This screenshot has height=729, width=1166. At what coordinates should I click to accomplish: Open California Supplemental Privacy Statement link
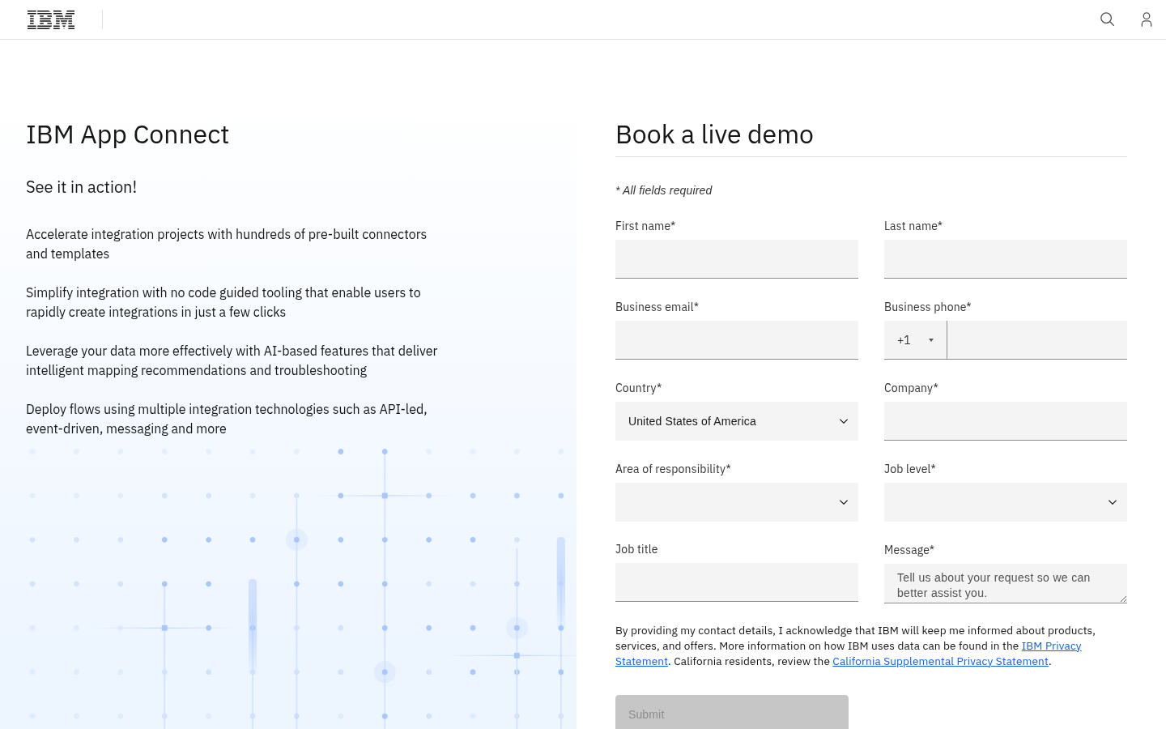point(940,662)
